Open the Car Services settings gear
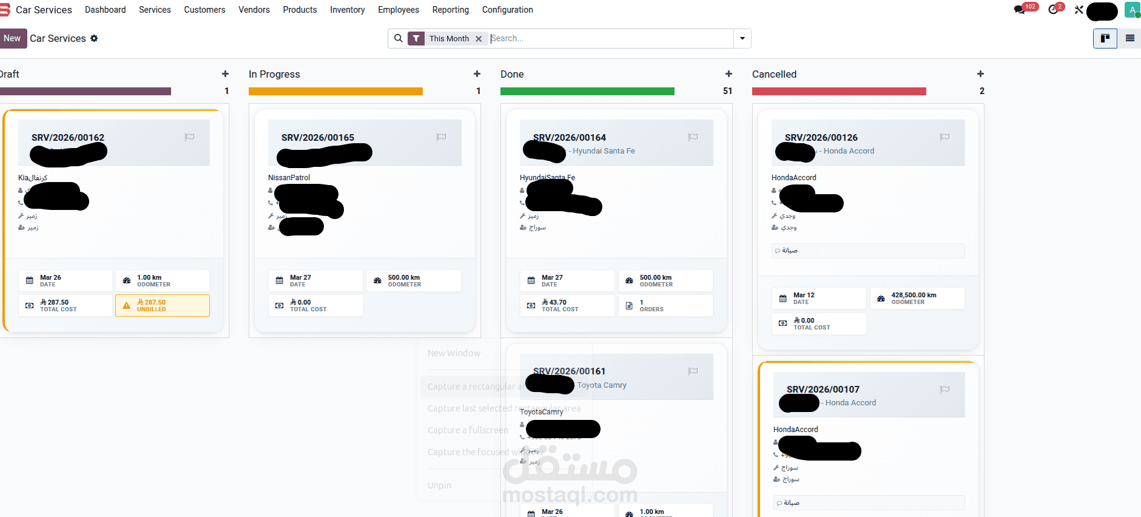The height and width of the screenshot is (517, 1141). pyautogui.click(x=94, y=38)
